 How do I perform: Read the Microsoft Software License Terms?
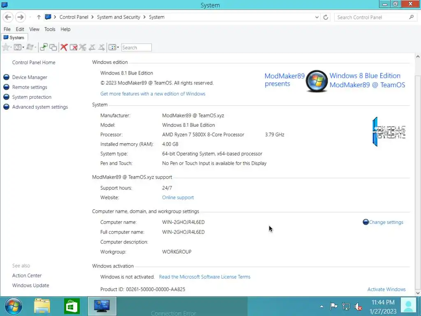(205, 277)
